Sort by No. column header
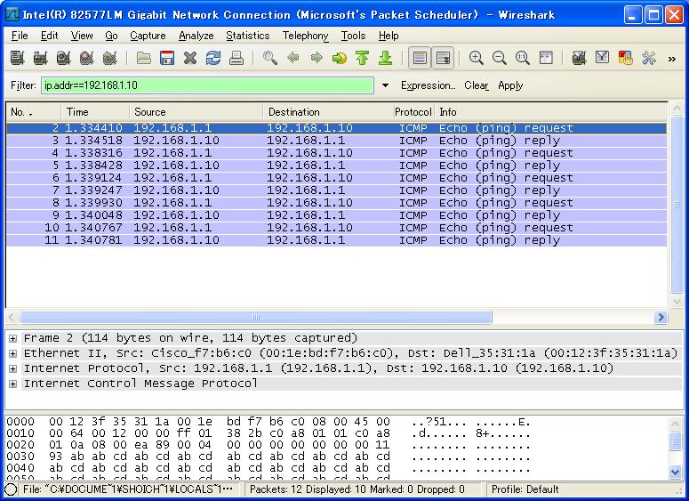 (x=34, y=112)
